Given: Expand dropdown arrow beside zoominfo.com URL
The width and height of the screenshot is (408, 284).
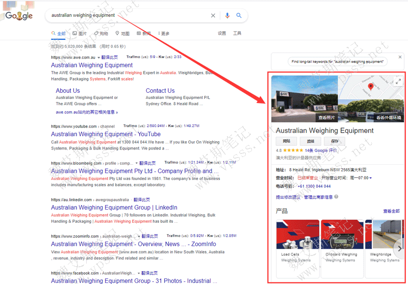Looking at the screenshot, I should pyautogui.click(x=139, y=237).
